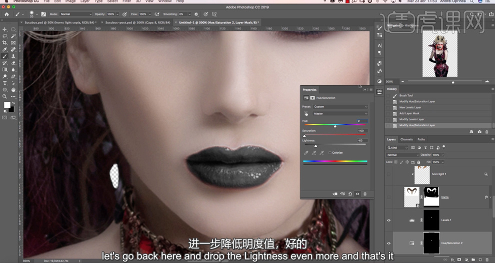Toggle lock all padlock in Layers
This screenshot has height=263, width=495.
click(x=418, y=162)
